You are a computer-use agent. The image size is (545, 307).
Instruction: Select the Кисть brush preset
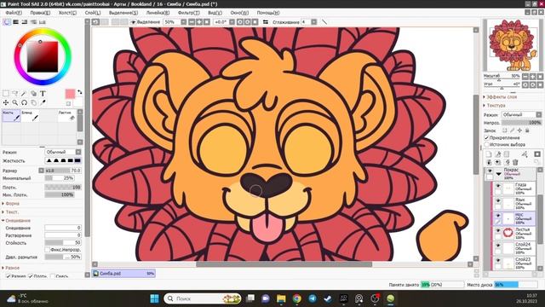(x=11, y=116)
